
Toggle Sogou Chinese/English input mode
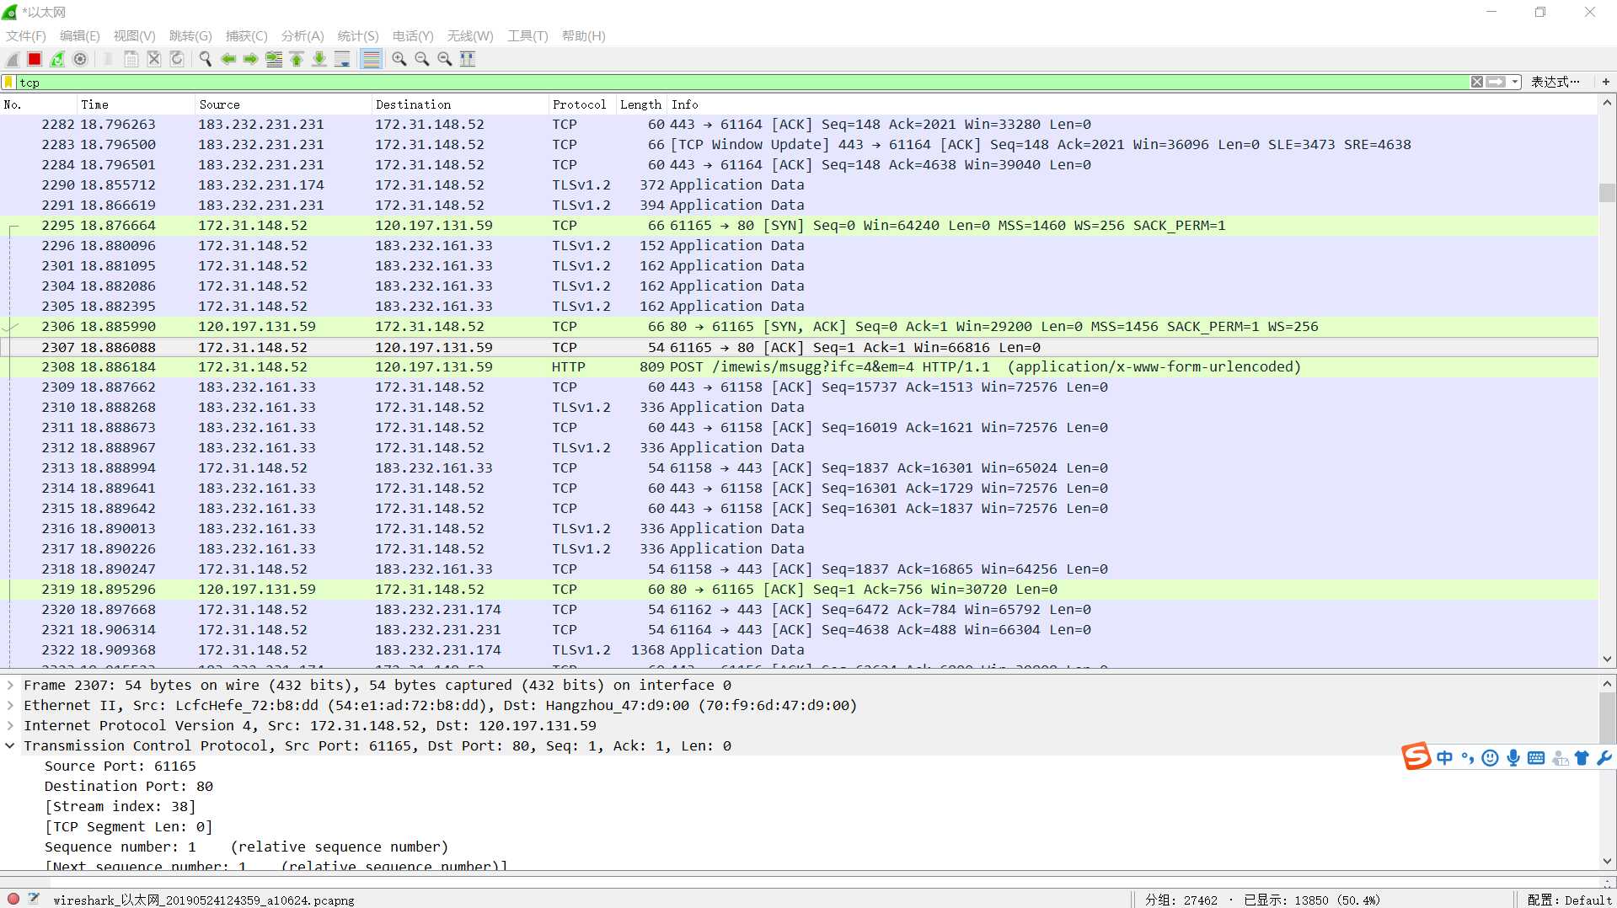click(1444, 758)
